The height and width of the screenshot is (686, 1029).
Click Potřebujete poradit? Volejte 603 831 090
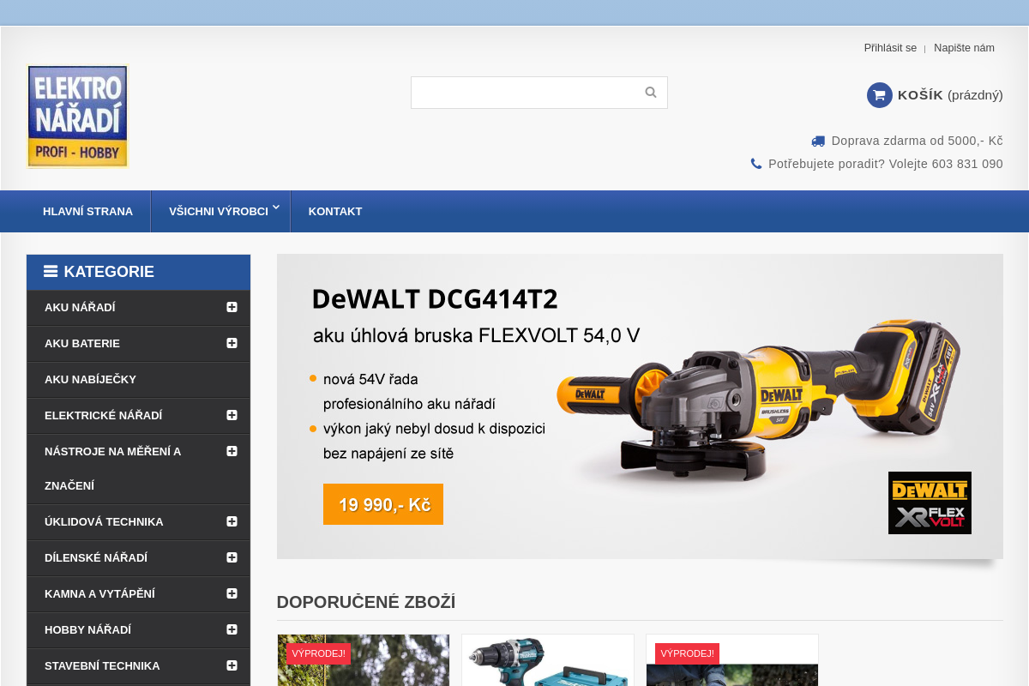[x=885, y=164]
